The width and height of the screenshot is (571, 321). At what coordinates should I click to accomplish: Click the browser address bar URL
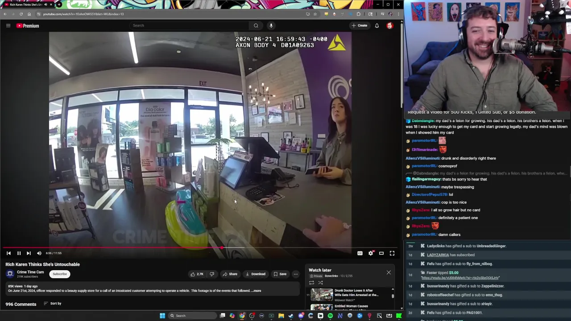pos(83,14)
